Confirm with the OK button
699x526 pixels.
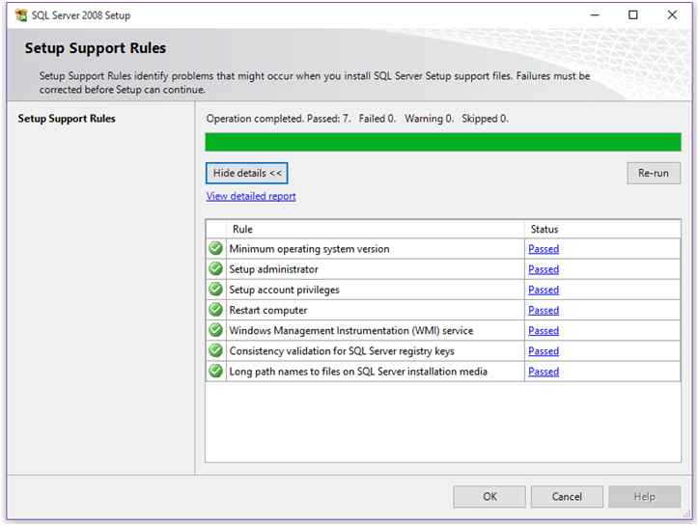[x=489, y=497]
